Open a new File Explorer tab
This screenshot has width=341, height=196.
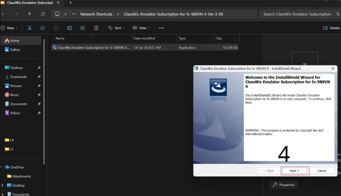click(70, 3)
